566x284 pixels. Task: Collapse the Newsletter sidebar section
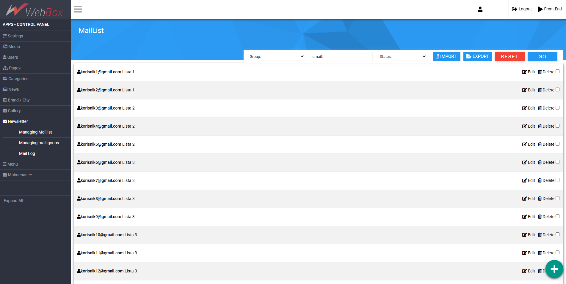[35, 121]
